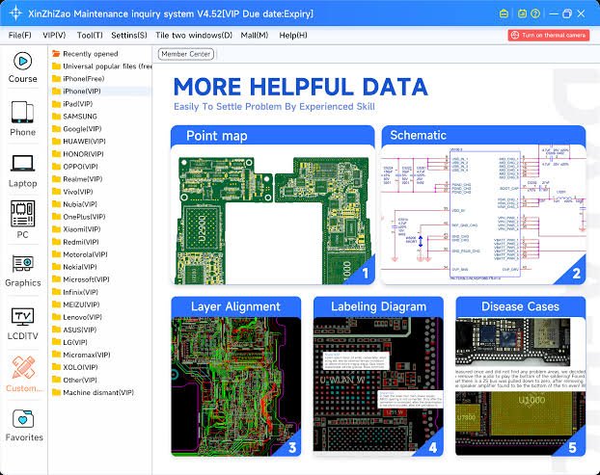
Task: Select the Phone category icon
Action: tap(23, 118)
